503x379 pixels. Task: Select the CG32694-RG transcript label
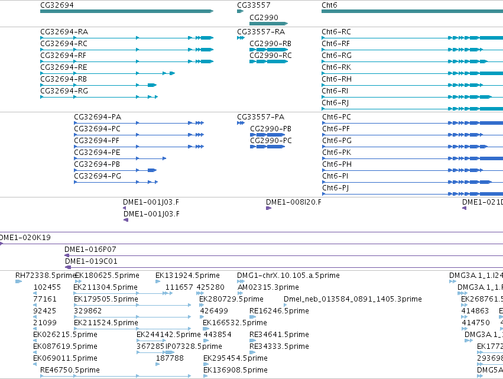64,91
